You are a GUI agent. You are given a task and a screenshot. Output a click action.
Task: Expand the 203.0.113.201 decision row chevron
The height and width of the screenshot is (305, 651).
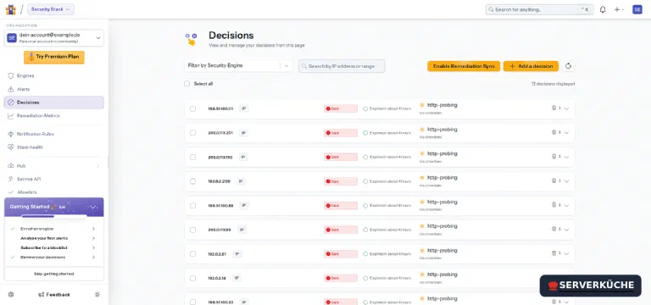(567, 133)
